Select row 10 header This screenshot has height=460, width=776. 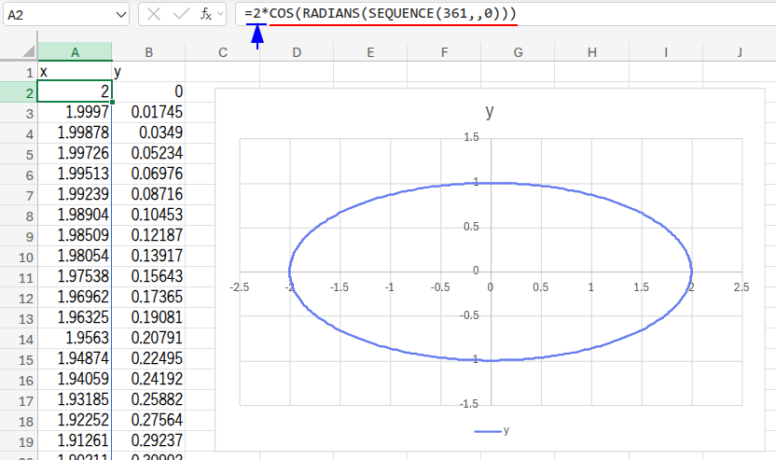(19, 257)
